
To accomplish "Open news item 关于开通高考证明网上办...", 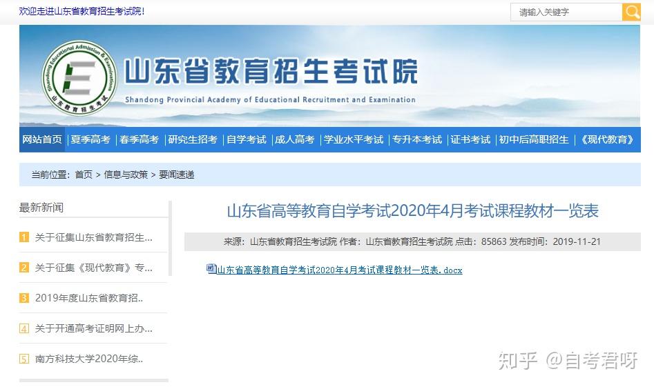I will pyautogui.click(x=94, y=328).
